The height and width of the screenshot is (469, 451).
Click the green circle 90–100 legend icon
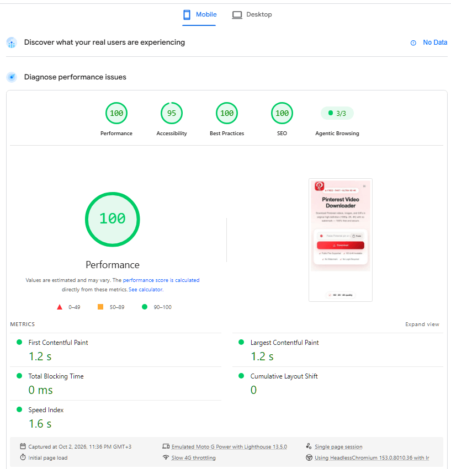145,307
